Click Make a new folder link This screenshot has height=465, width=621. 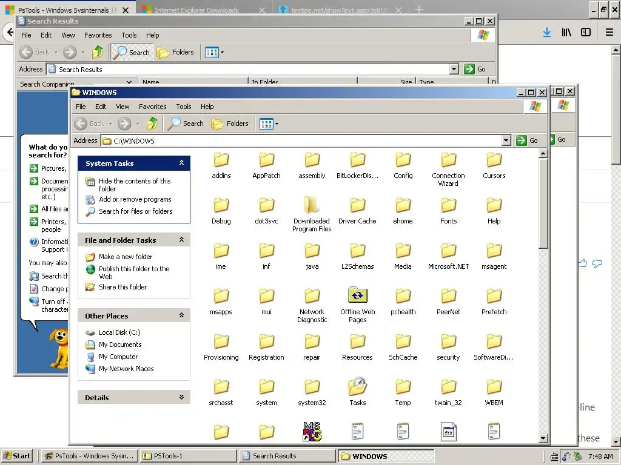[x=126, y=257]
